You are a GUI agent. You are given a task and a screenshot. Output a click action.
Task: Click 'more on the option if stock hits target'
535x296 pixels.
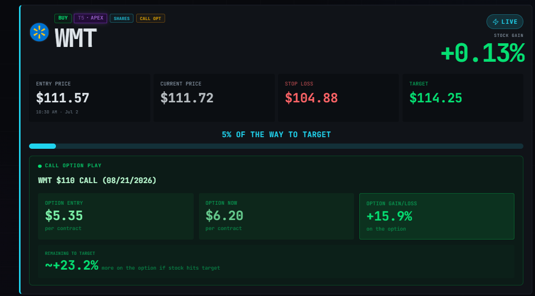(161, 268)
